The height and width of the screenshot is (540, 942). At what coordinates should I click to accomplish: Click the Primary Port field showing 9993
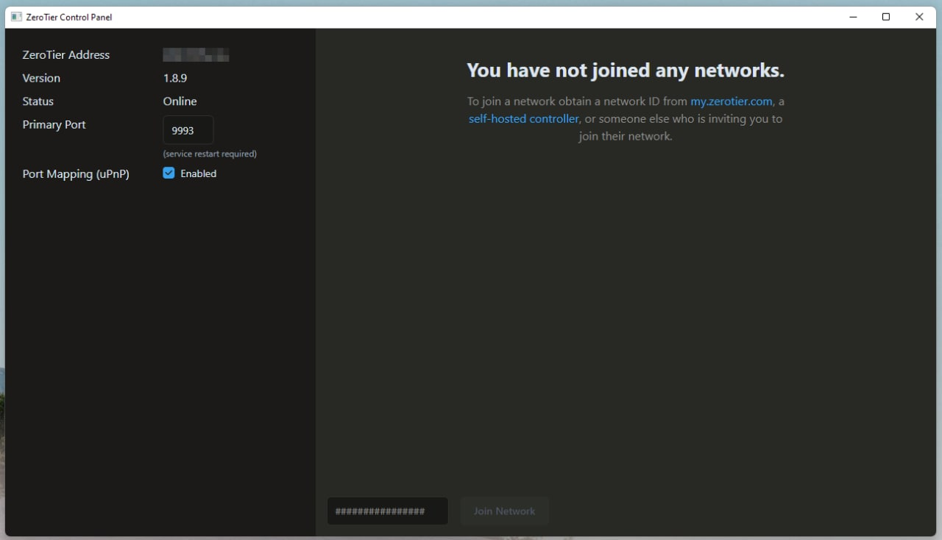(188, 130)
